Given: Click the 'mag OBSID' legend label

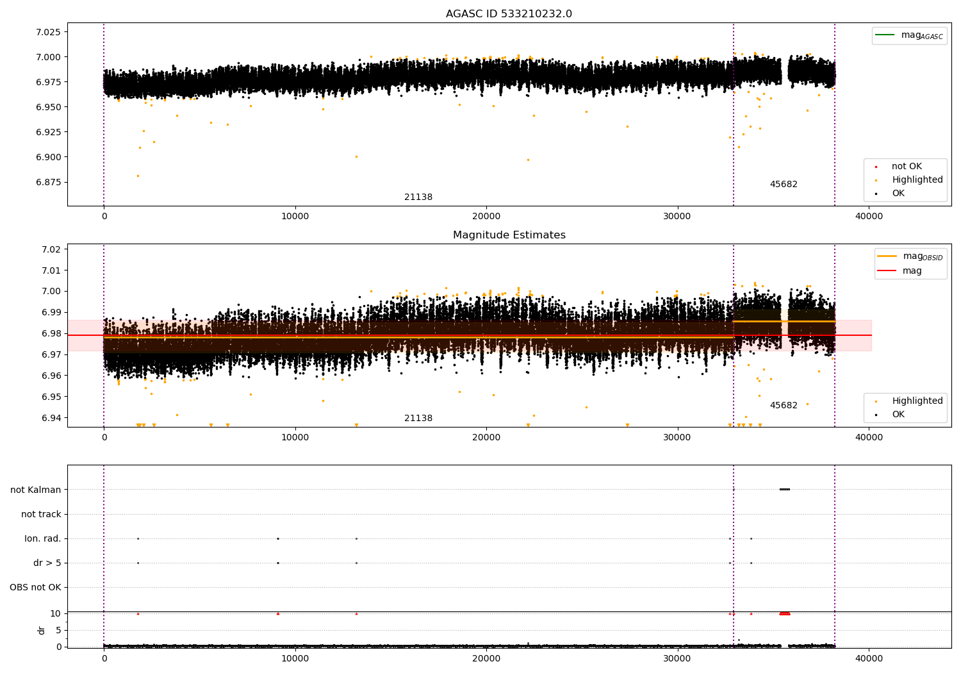Looking at the screenshot, I should point(923,256).
